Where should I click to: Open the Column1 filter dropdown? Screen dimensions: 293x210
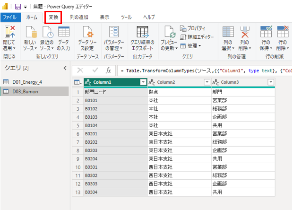coord(143,82)
